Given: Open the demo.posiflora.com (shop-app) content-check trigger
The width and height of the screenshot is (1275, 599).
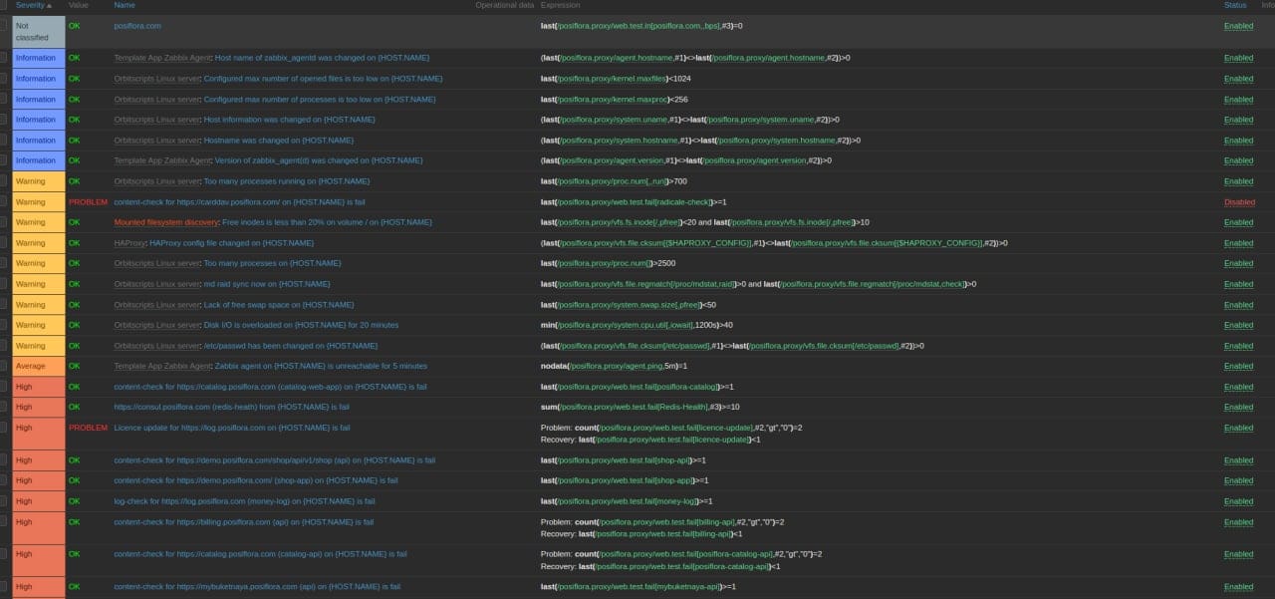Looking at the screenshot, I should 256,480.
